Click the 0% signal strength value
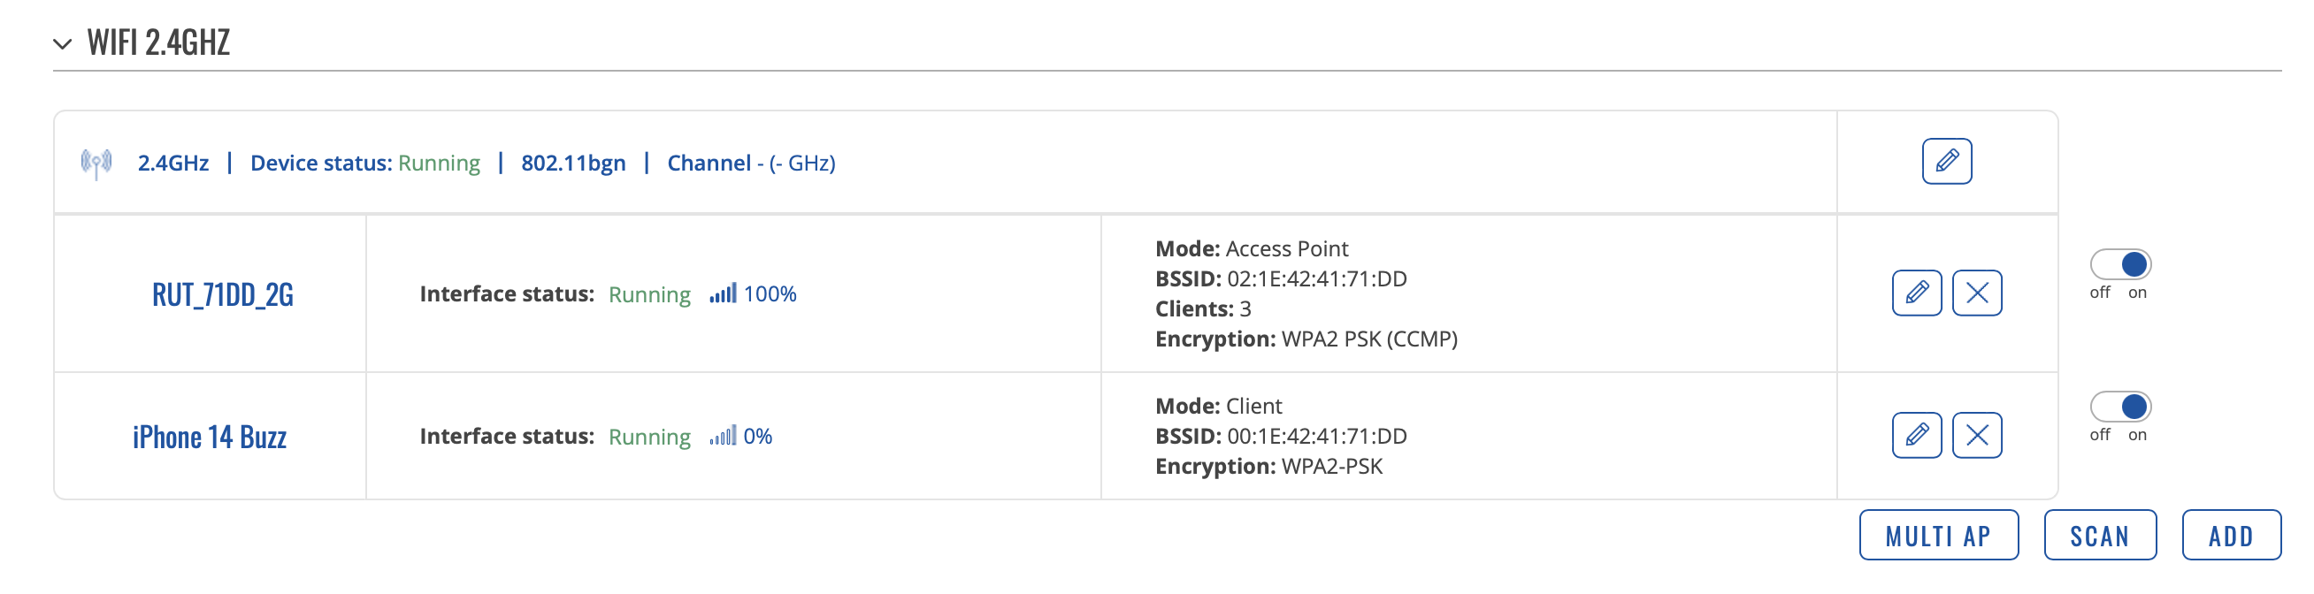 757,437
